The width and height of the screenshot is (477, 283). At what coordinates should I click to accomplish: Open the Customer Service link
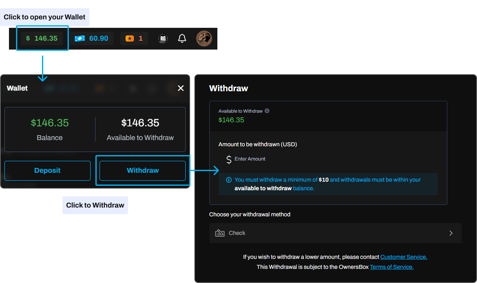point(403,257)
